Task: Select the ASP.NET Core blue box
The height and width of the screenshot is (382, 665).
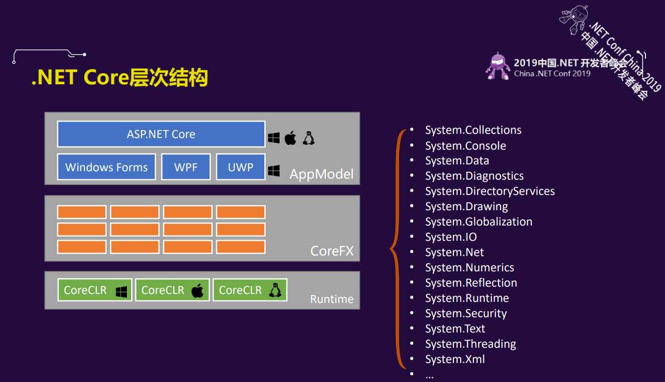Action: (x=161, y=134)
